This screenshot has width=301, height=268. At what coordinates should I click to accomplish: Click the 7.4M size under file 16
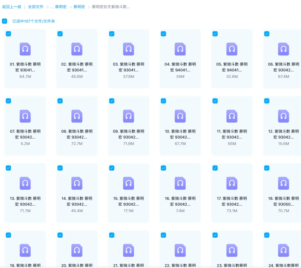(x=180, y=211)
